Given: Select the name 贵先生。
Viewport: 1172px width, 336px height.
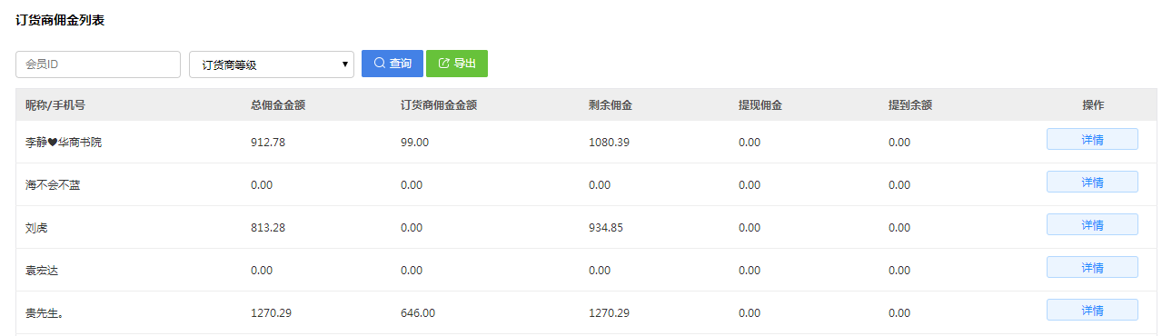Looking at the screenshot, I should point(45,313).
